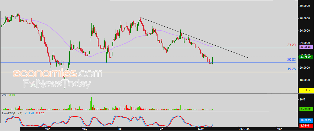The height and width of the screenshot is (131, 314).
Task: Click the 24.0000 price axis label
Action: (x=305, y=43)
